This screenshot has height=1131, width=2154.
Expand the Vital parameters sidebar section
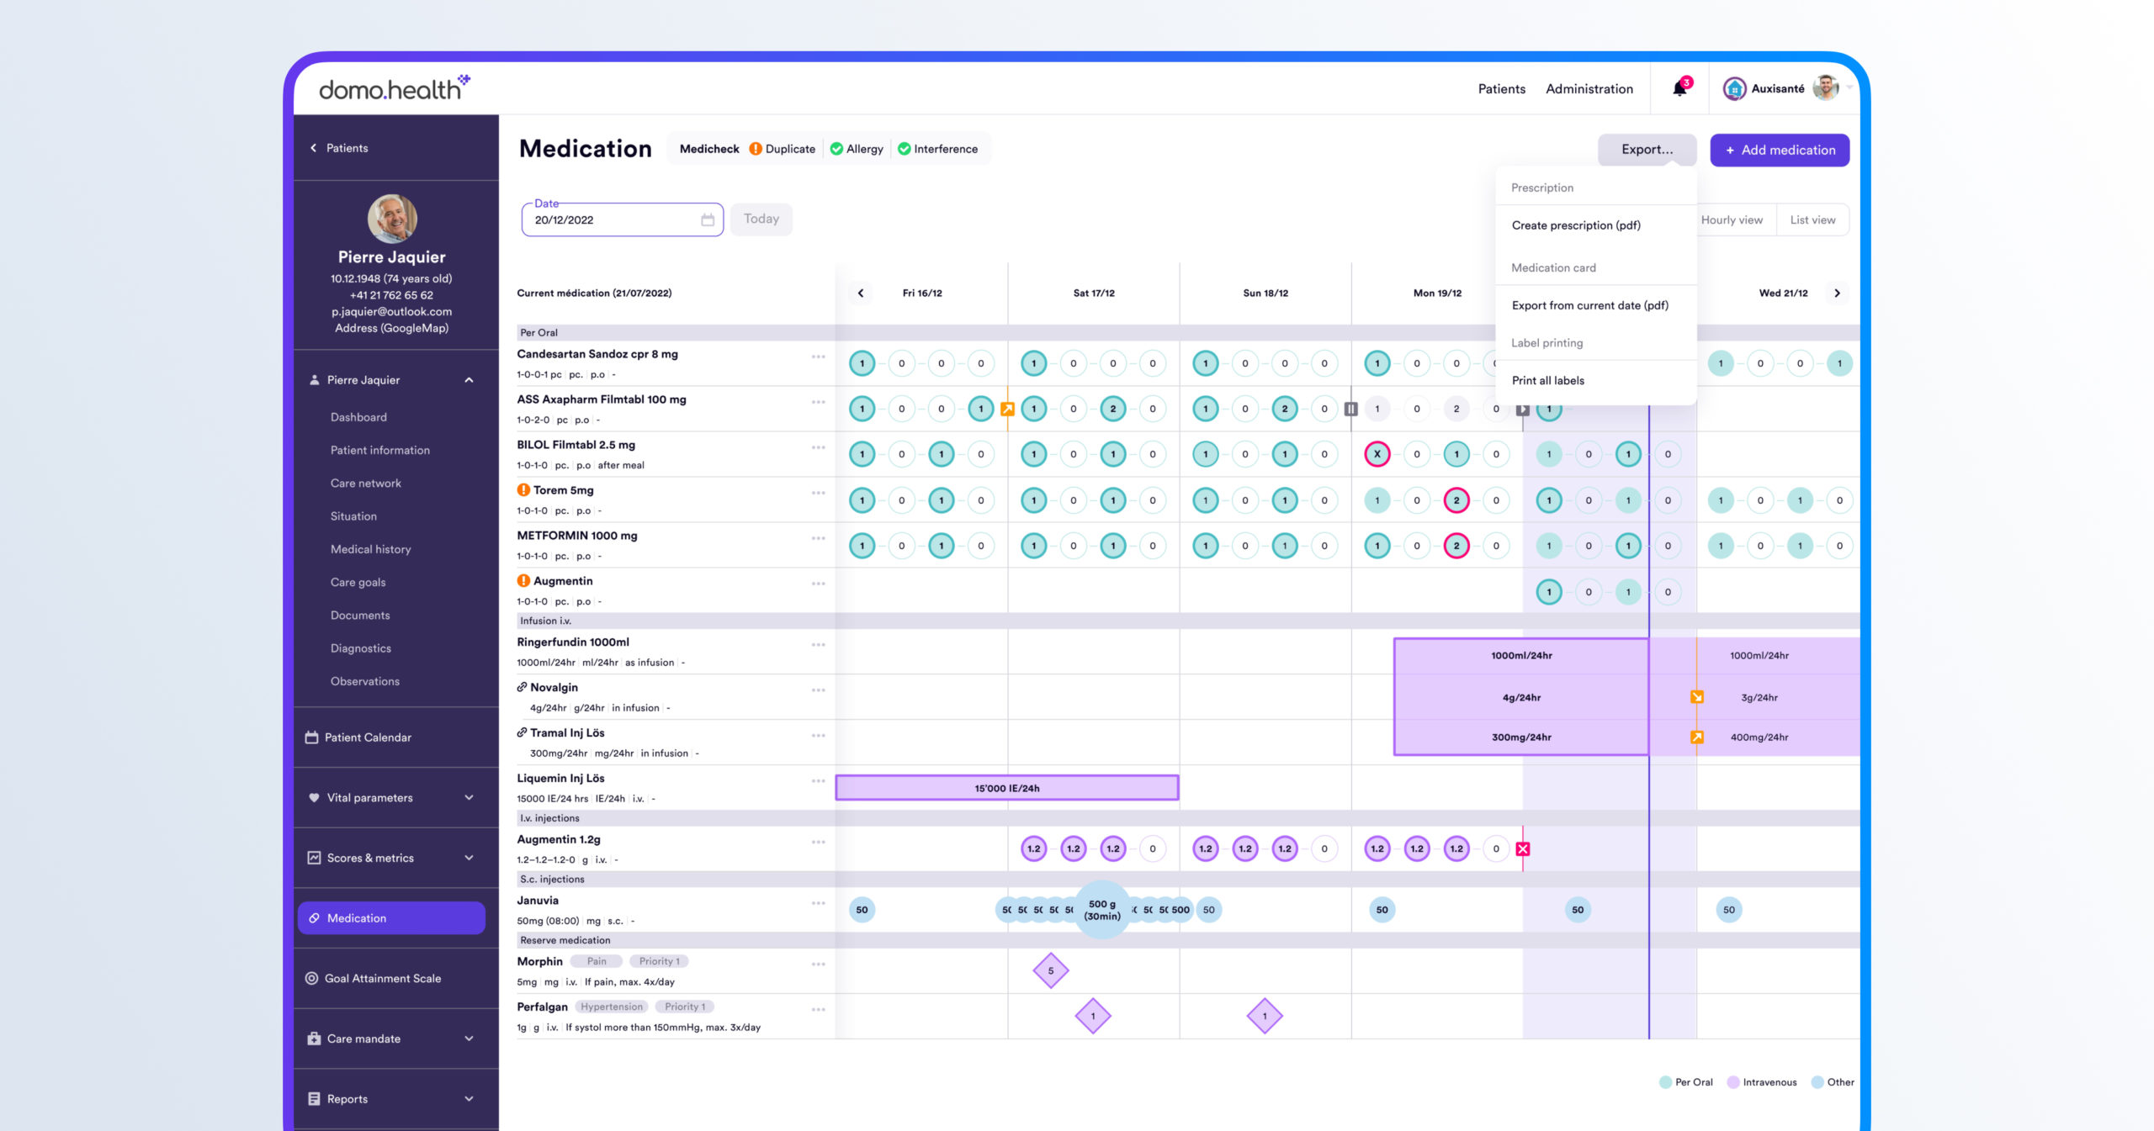pyautogui.click(x=469, y=797)
